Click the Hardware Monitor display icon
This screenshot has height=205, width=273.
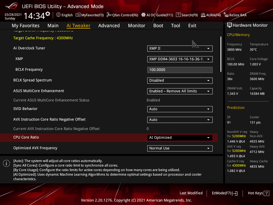230,25
